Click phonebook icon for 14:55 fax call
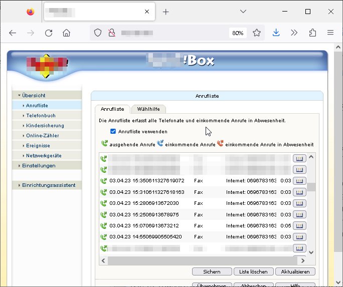343x287 pixels. point(299,237)
